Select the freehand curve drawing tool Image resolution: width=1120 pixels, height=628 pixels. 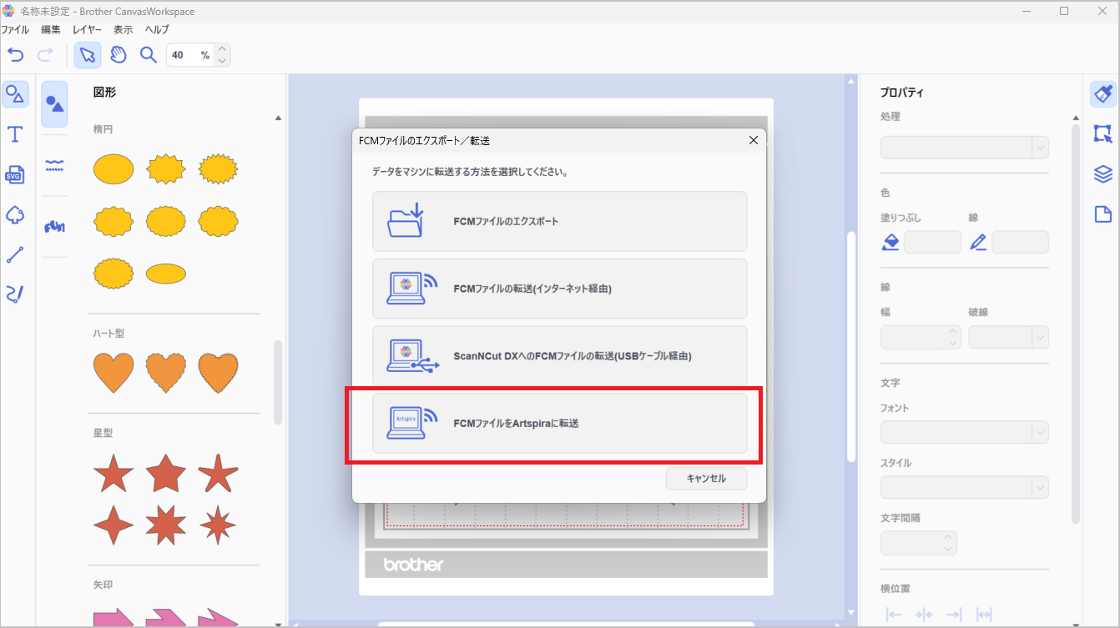click(14, 294)
